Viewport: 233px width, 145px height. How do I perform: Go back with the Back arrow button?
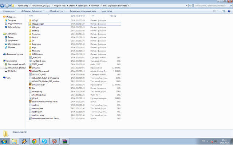coord(3,6)
